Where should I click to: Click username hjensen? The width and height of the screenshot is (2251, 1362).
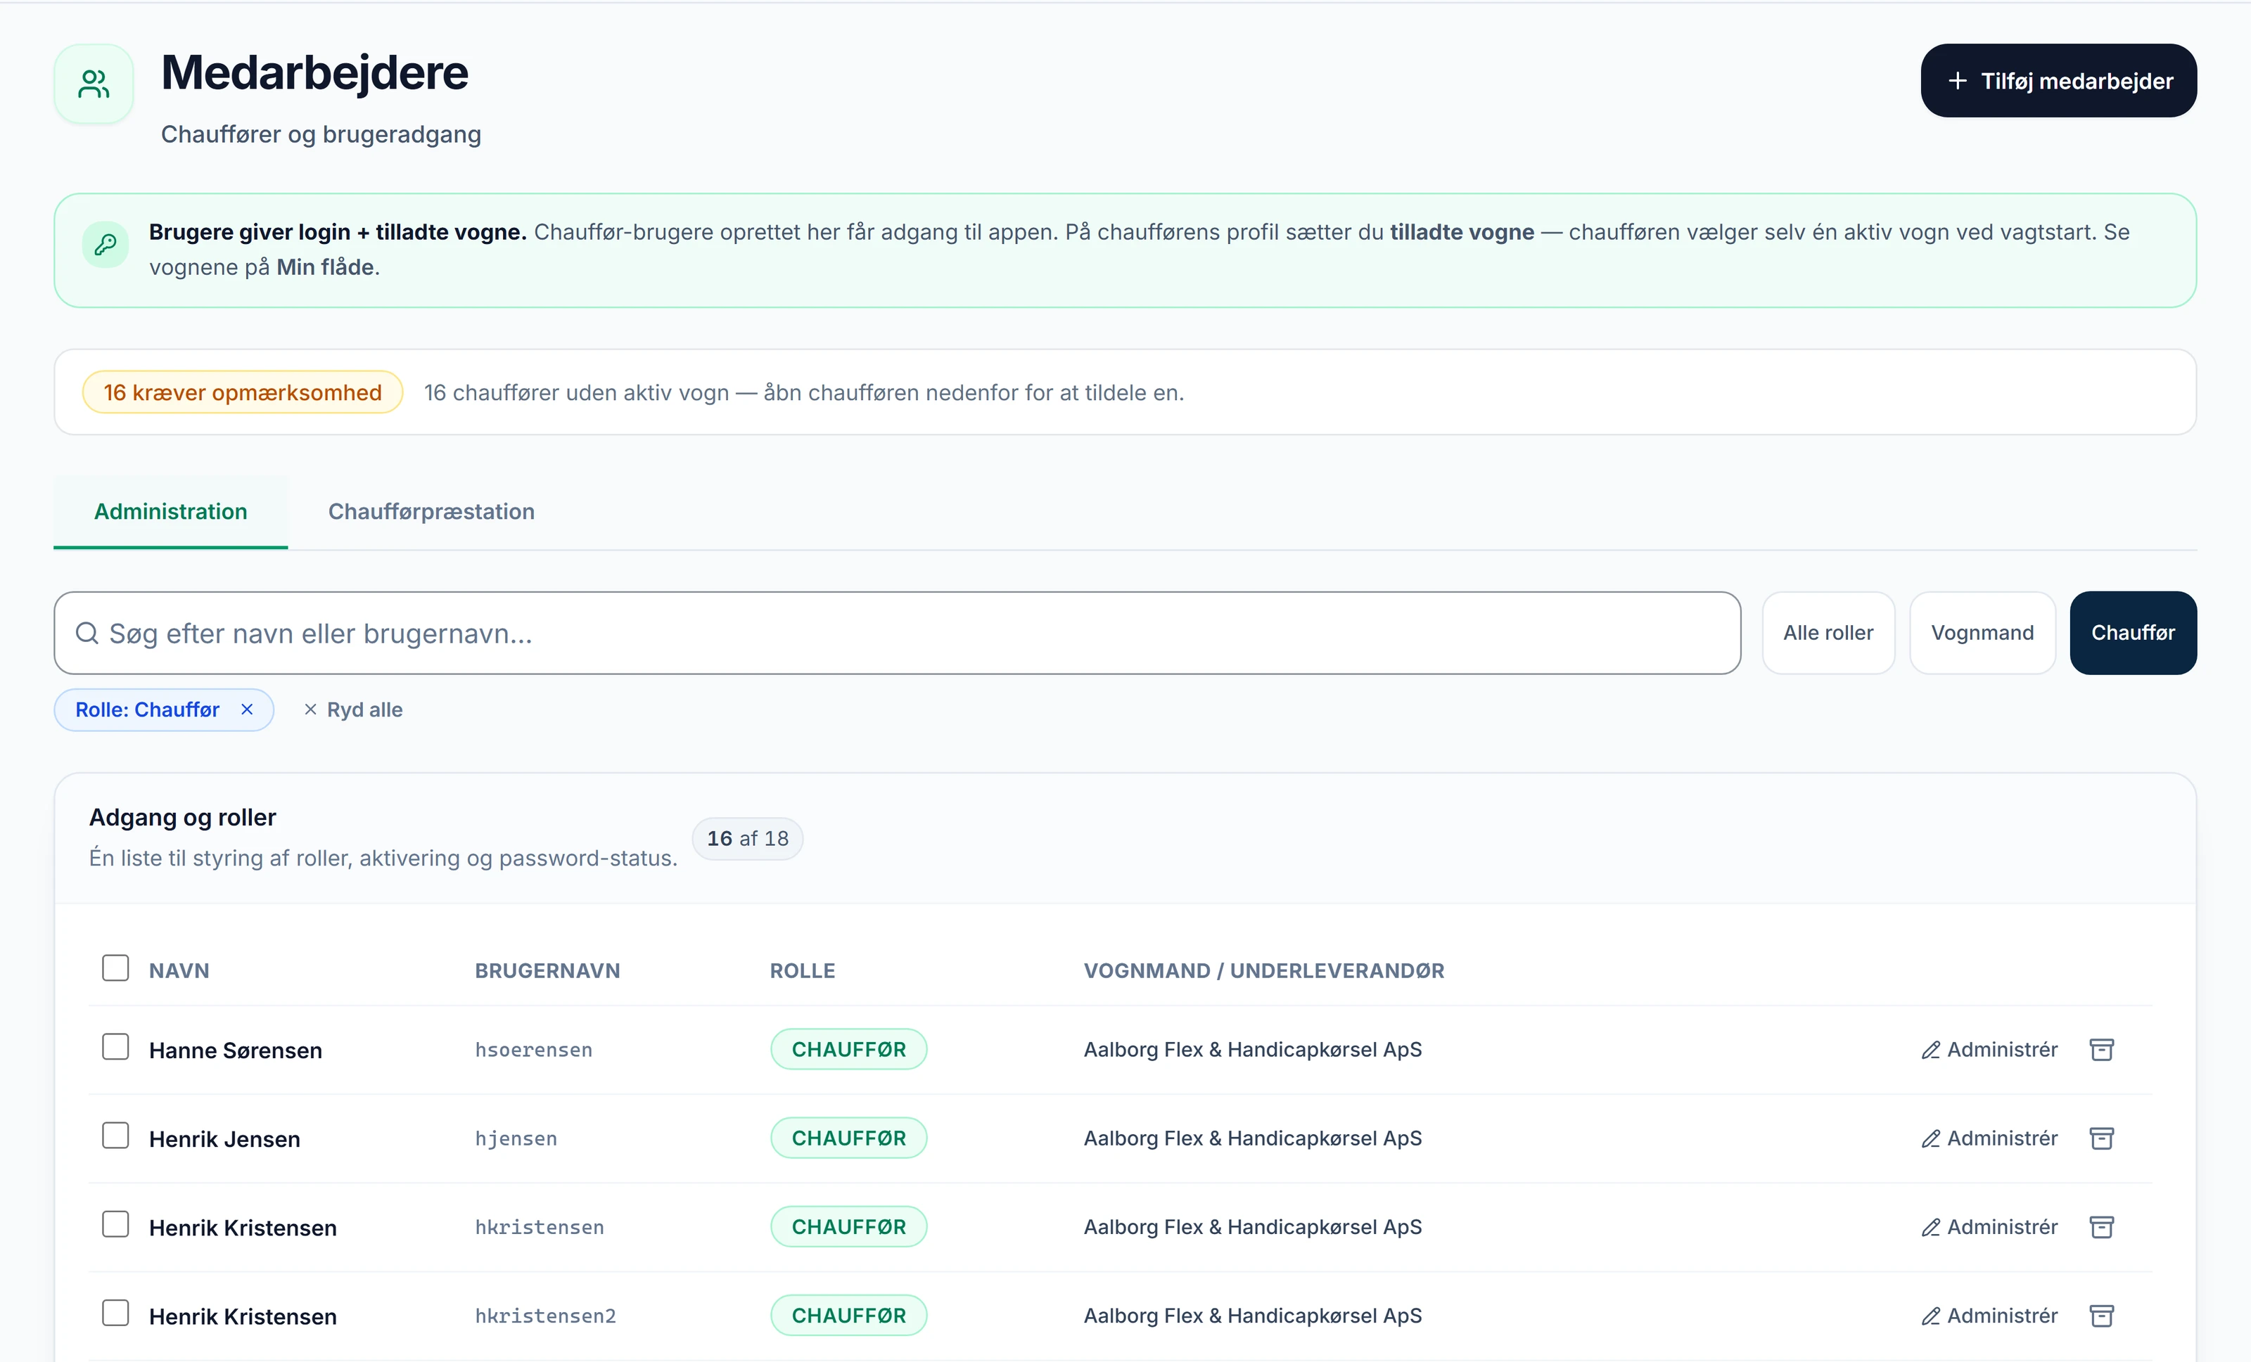point(516,1138)
